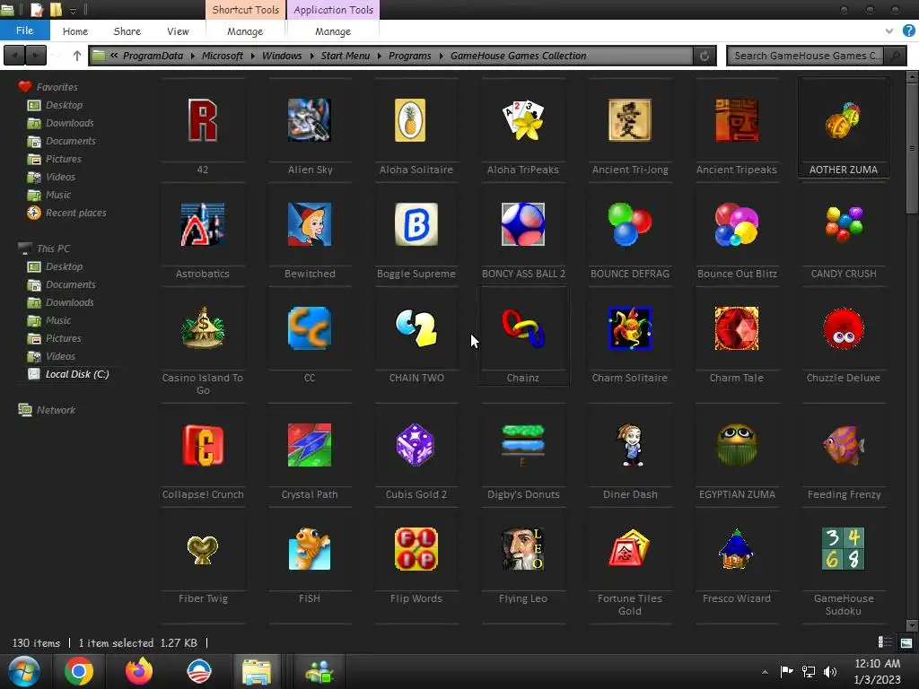Image resolution: width=919 pixels, height=689 pixels.
Task: Open Music under This PC
Action: [58, 320]
